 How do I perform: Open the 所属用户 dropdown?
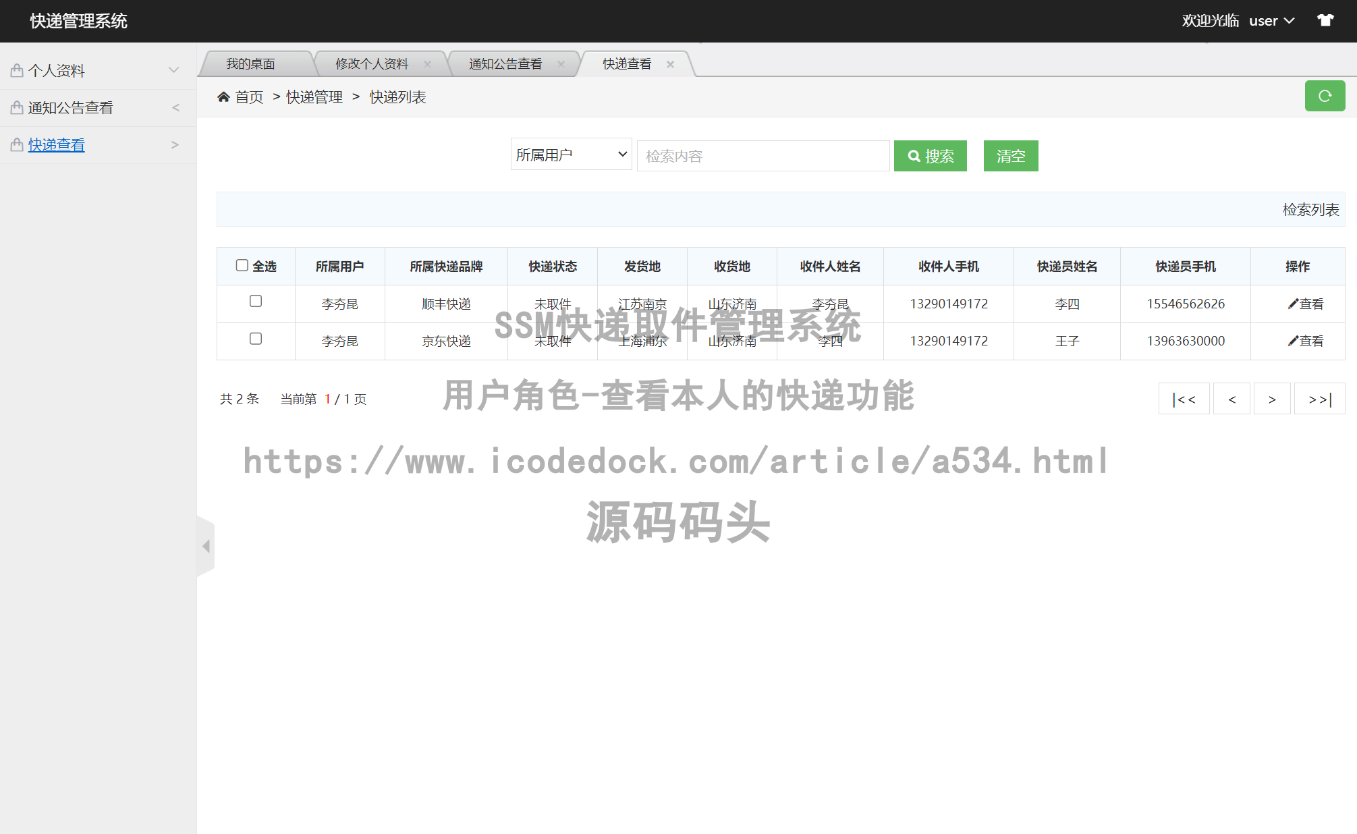tap(571, 155)
